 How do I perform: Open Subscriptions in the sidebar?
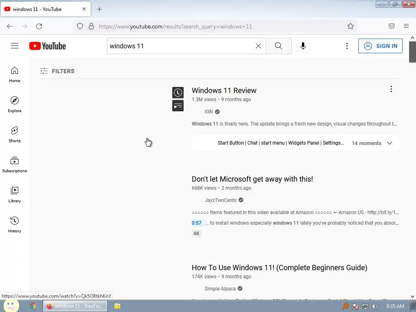15,165
